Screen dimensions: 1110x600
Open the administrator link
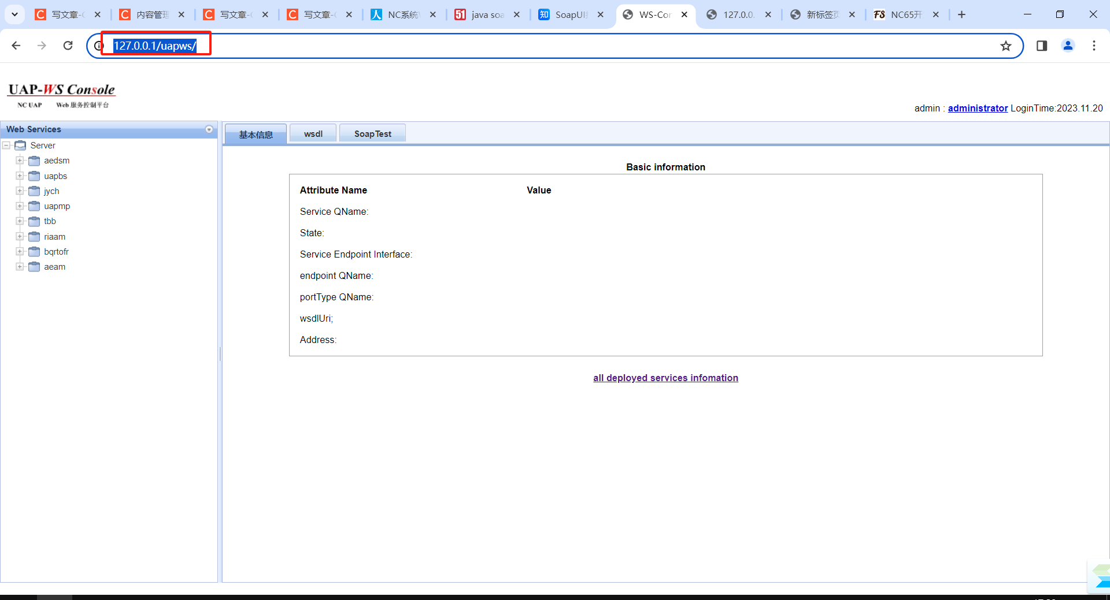[978, 108]
